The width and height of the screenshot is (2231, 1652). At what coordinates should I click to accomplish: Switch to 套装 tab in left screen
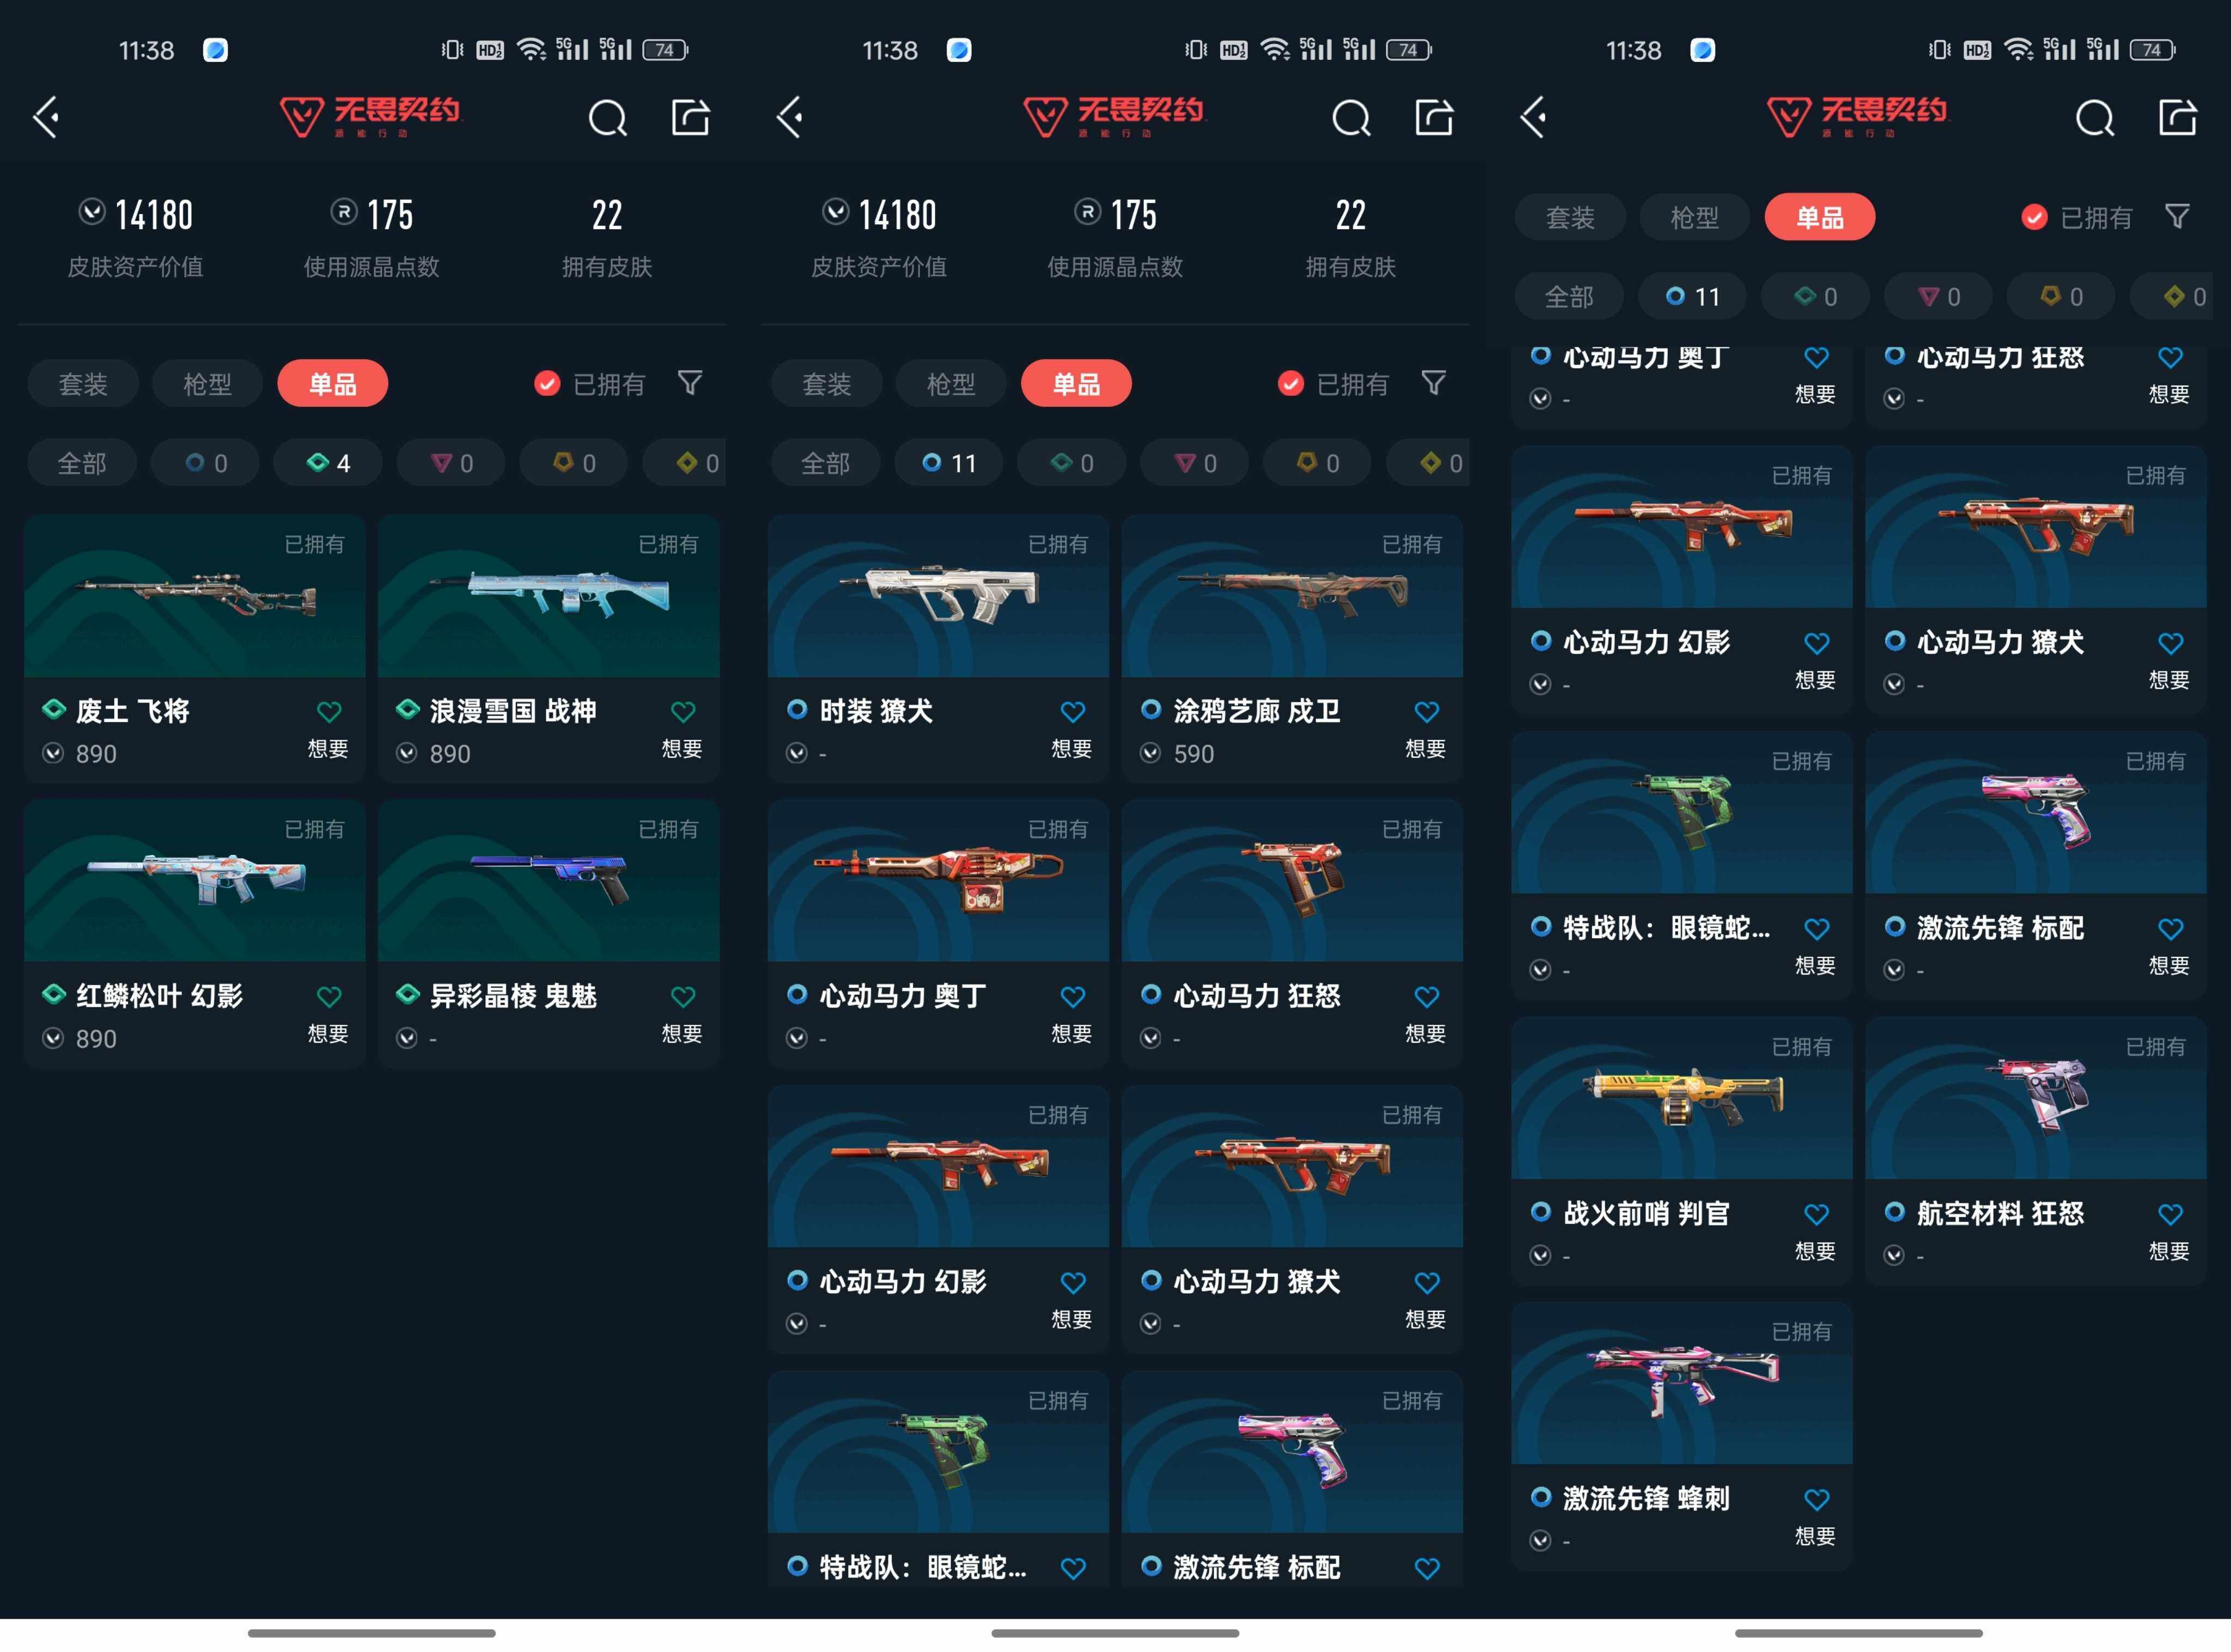click(83, 384)
